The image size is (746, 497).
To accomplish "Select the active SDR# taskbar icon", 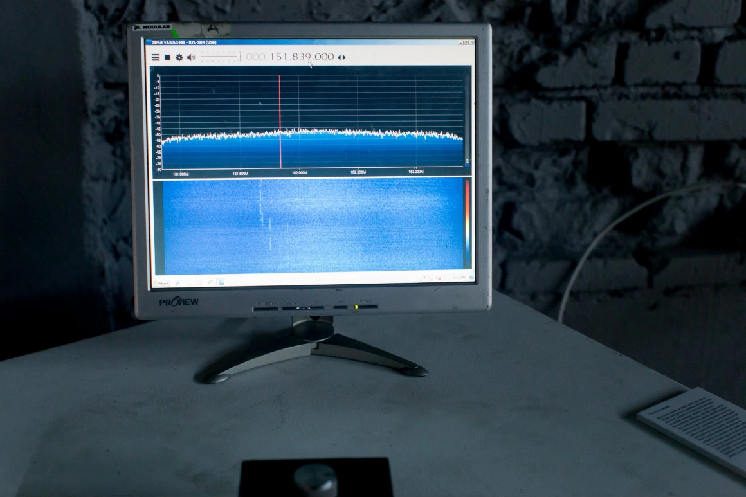I will point(220,282).
